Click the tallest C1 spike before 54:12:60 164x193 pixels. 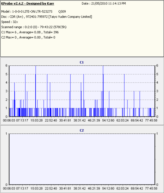tap(103, 91)
